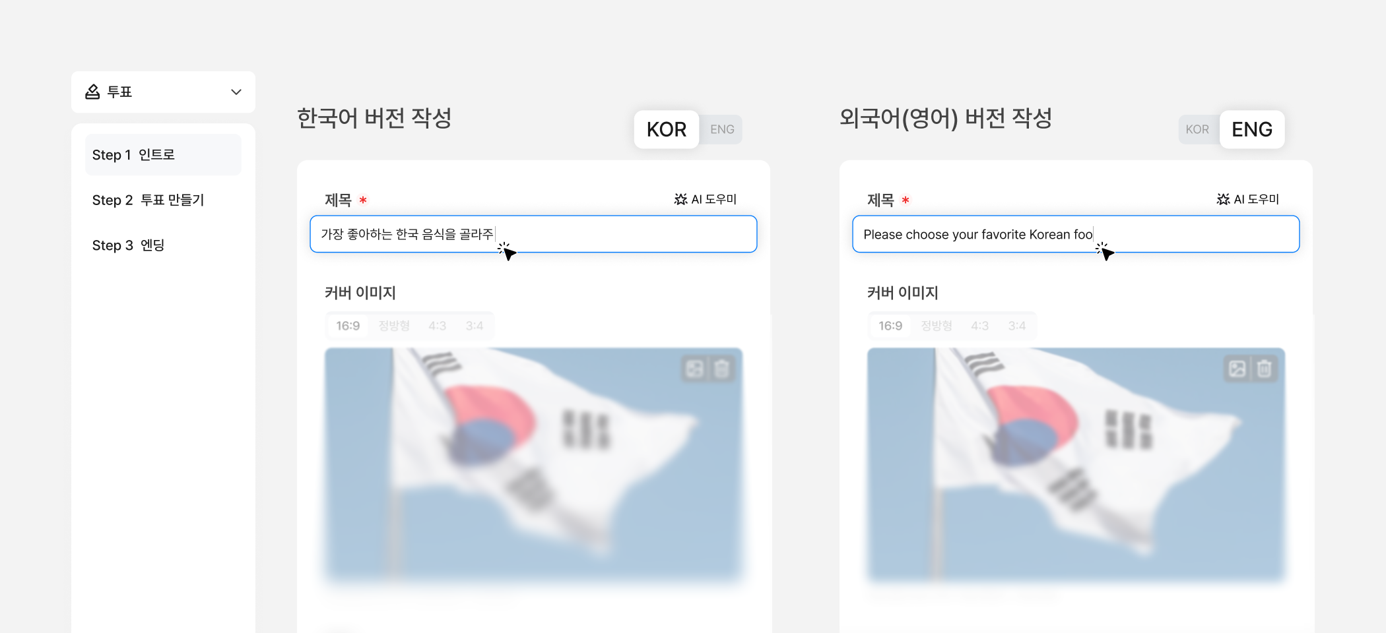This screenshot has height=633, width=1386.
Task: Open AI 도우미 sparkle icon in English panel
Action: 1223,199
